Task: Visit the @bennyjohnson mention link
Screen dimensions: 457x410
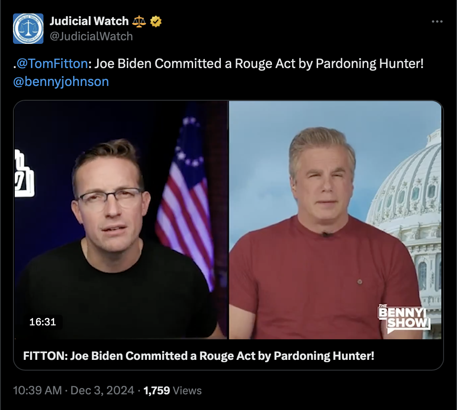Action: point(61,81)
